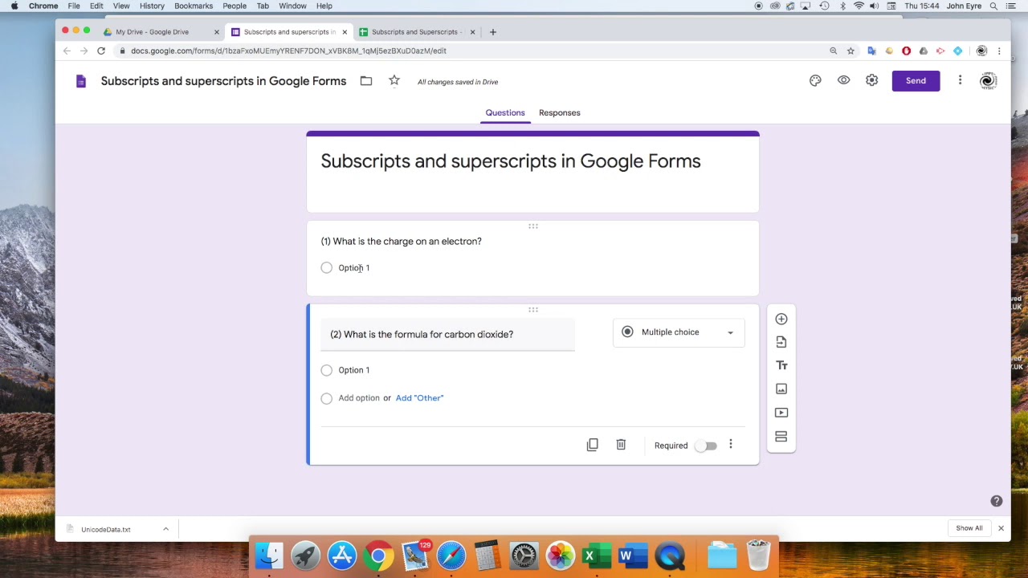Add a new question with plus icon
The height and width of the screenshot is (578, 1028).
[781, 319]
